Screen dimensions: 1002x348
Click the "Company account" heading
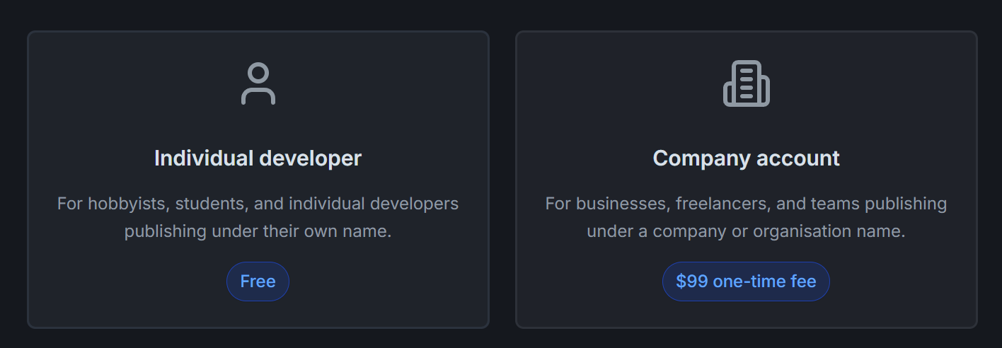click(746, 158)
